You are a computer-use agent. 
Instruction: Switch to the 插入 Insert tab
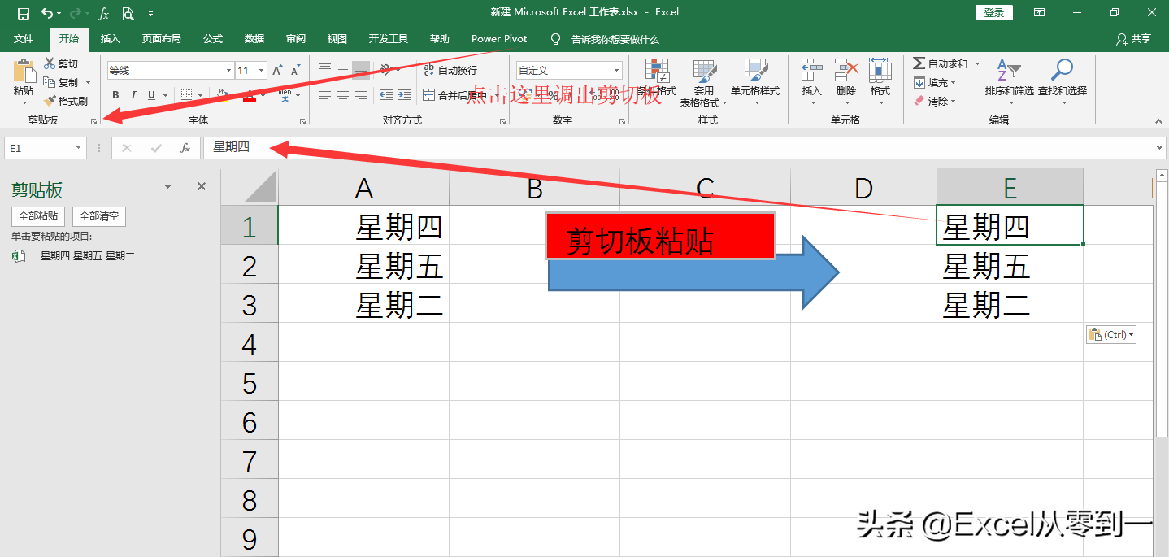pos(110,39)
